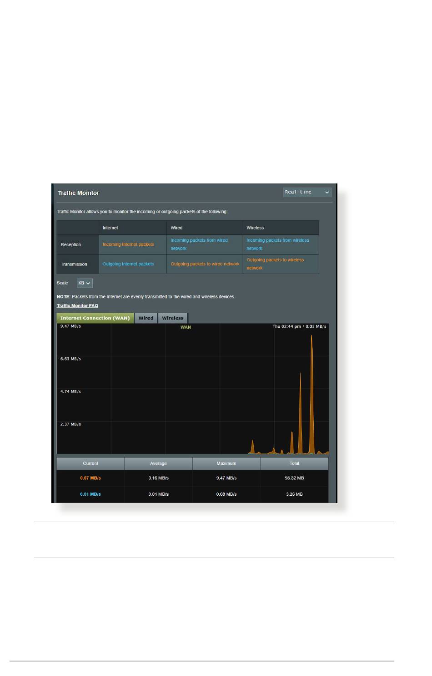Click the Incoming Internet packets cell
The width and height of the screenshot is (432, 676).
point(133,244)
